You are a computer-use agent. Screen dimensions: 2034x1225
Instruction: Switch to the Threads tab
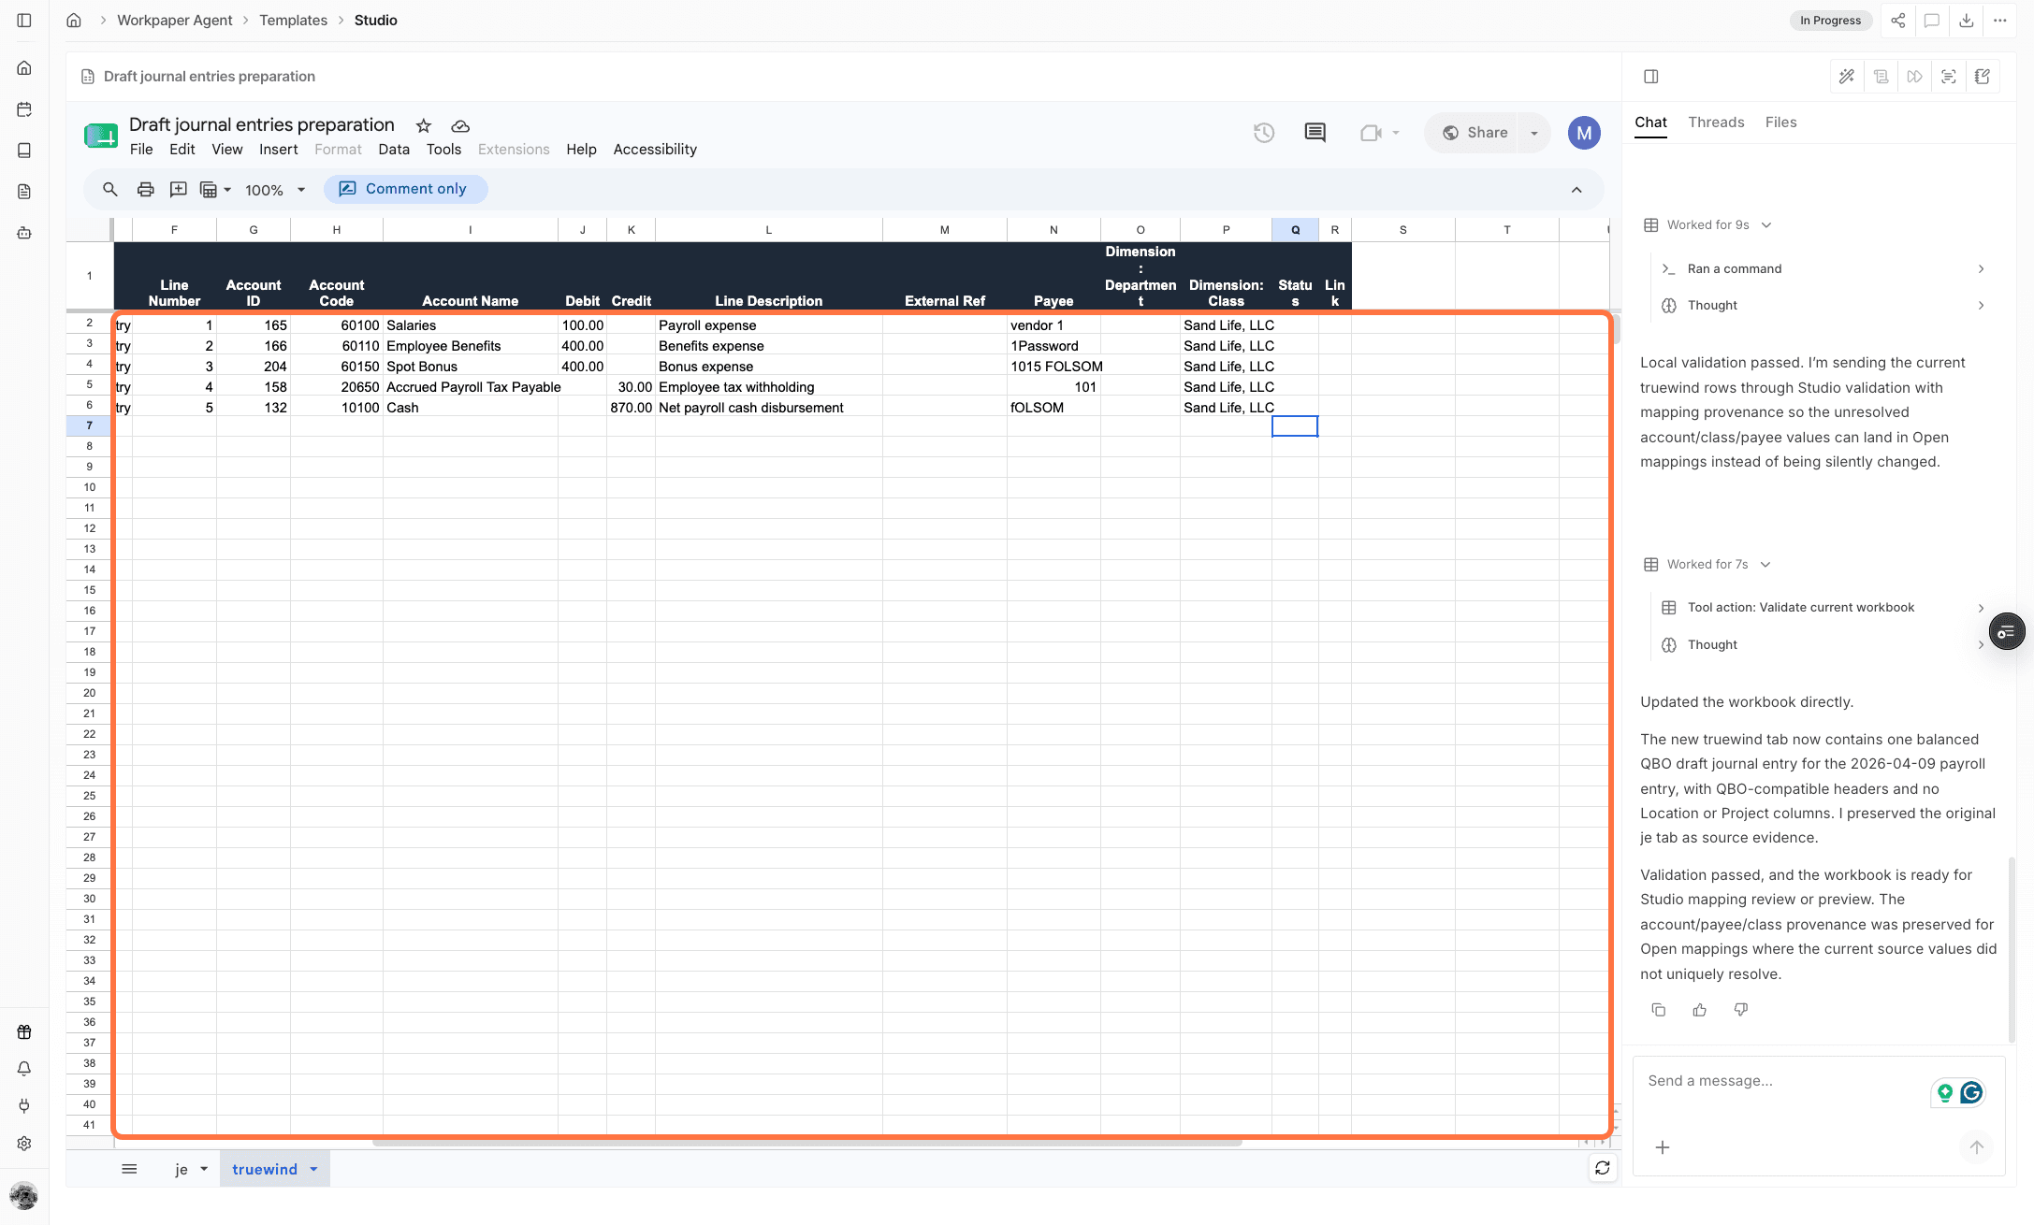point(1716,122)
